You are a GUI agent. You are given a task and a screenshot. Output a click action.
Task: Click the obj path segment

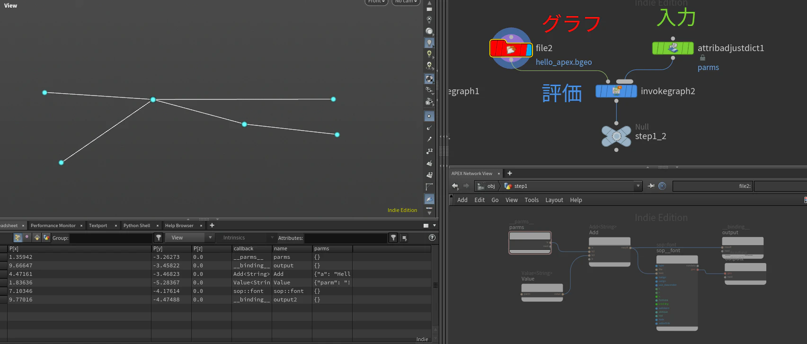[x=487, y=186]
